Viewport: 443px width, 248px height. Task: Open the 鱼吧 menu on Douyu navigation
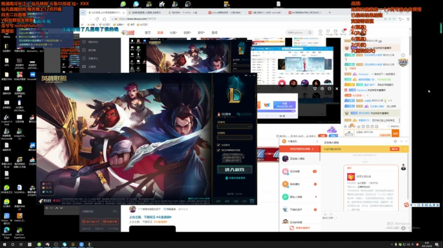[x=215, y=33]
